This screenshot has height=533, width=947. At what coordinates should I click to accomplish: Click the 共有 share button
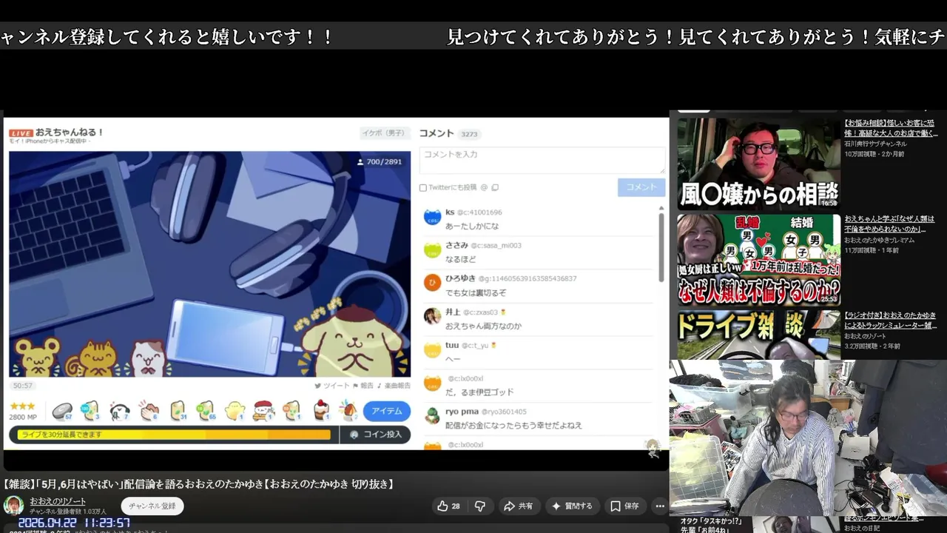click(x=519, y=506)
